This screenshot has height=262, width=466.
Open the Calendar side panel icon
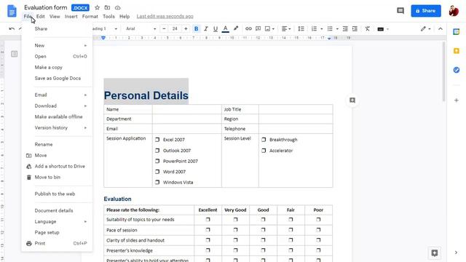pos(457,32)
